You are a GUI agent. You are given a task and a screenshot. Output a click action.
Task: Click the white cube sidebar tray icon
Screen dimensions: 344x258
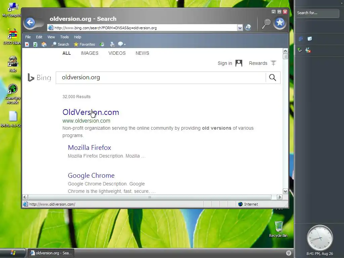pyautogui.click(x=309, y=39)
